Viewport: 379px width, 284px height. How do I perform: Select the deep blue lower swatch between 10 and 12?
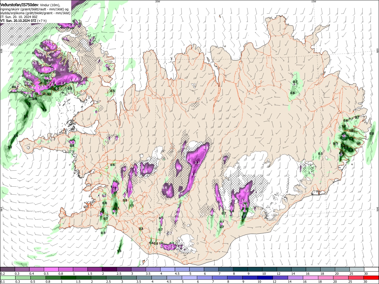point(265,277)
